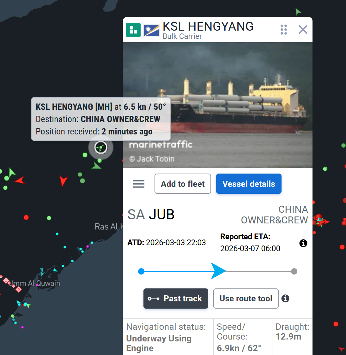Click the blue start dot of voyage timeline
Screen dimensions: 346x355
click(141, 271)
